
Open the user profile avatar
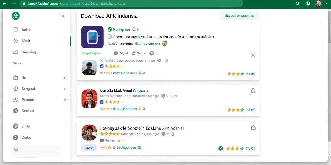(x=318, y=4)
